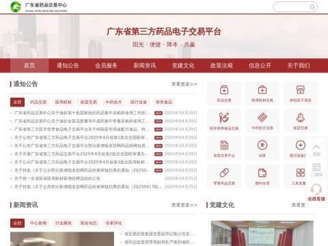Open 新闻资讯 in the navigation bar

[x=145, y=66]
